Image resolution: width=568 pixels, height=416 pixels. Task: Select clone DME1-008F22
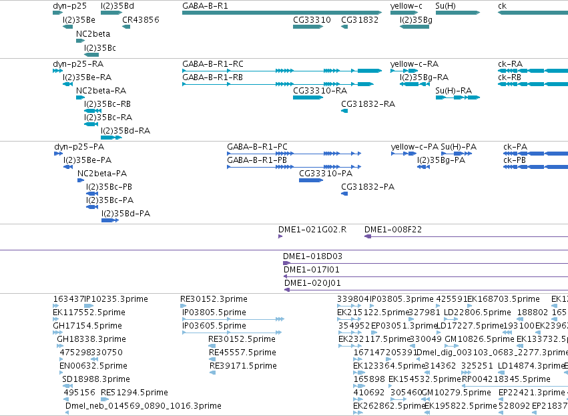click(x=466, y=236)
